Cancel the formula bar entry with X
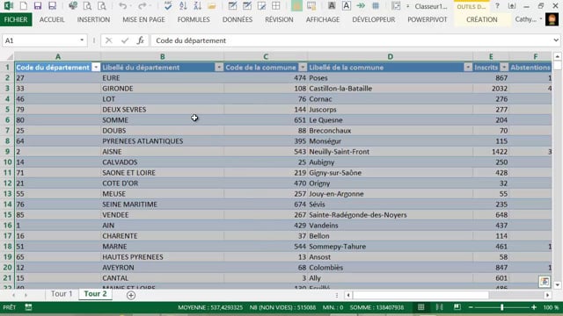 [108, 40]
